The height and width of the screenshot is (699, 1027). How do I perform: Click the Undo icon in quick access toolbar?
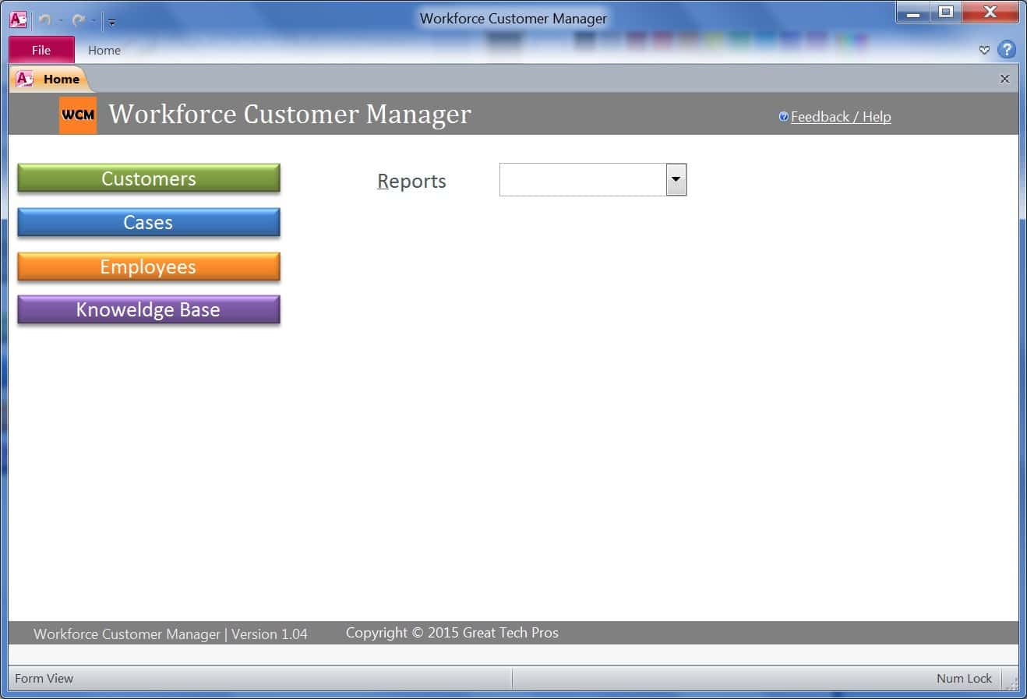pos(44,20)
